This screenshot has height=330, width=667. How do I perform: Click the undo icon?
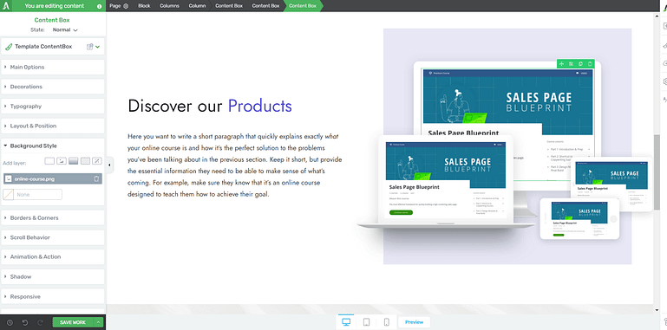25,323
